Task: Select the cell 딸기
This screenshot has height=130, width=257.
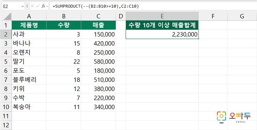Action: pyautogui.click(x=29, y=61)
